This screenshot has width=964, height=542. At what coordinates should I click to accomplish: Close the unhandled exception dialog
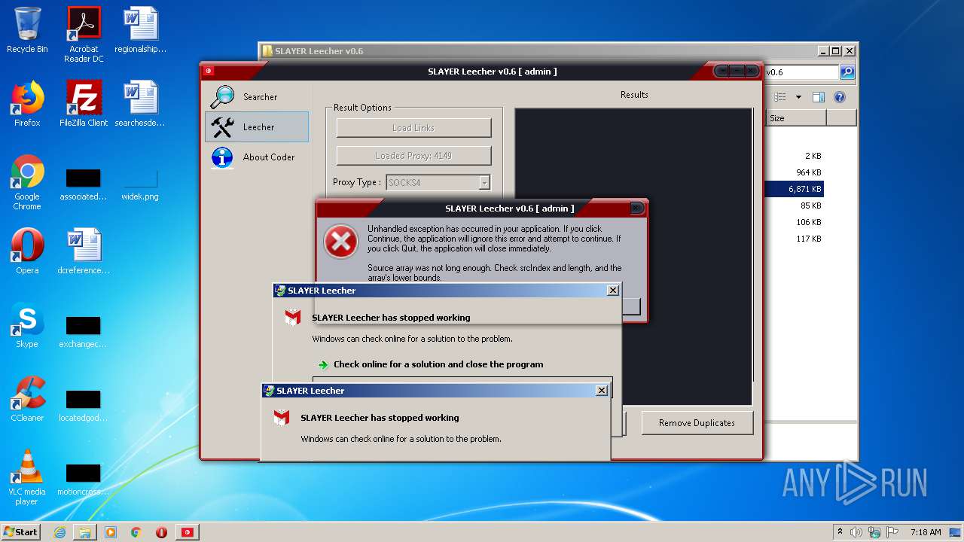point(636,208)
